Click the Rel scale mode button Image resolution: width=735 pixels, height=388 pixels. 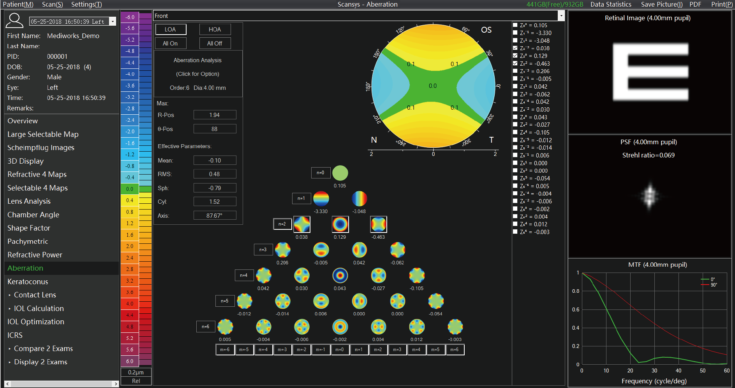(x=136, y=381)
